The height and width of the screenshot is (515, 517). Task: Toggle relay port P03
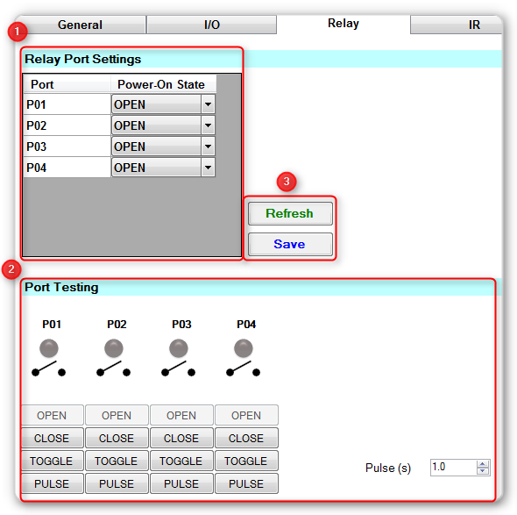[181, 461]
